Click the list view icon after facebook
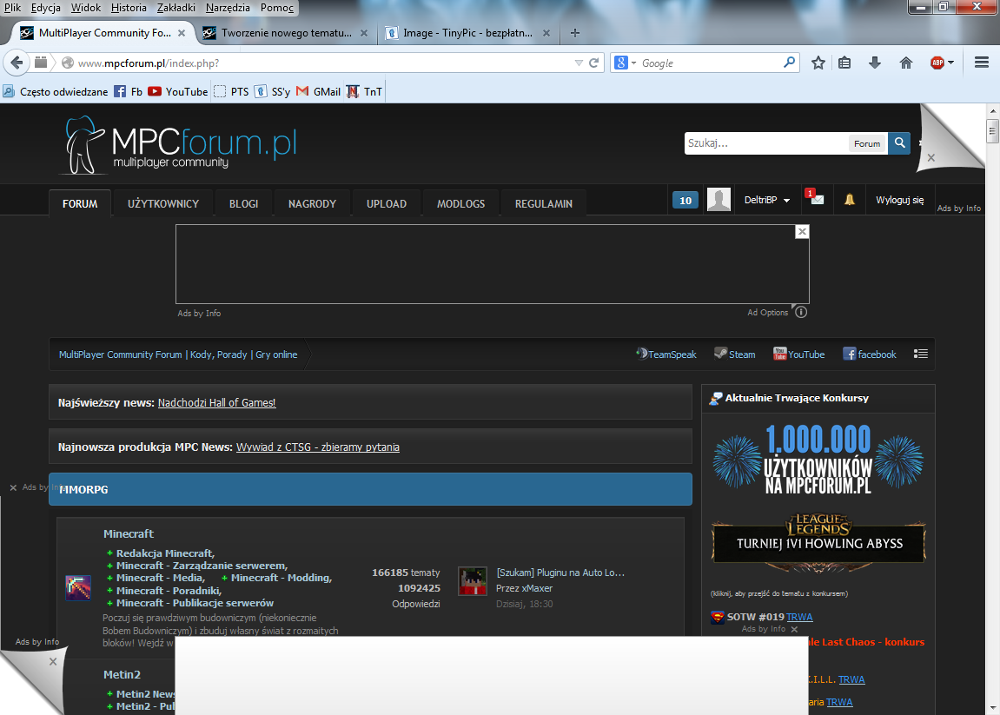 point(920,354)
